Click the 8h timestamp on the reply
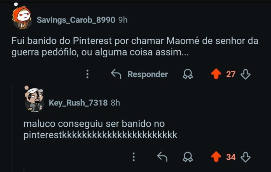Image resolution: width=271 pixels, height=172 pixels. click(x=115, y=103)
